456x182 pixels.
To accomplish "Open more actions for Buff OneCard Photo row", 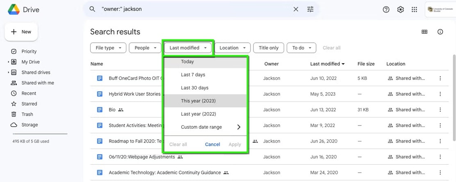I will point(440,78).
